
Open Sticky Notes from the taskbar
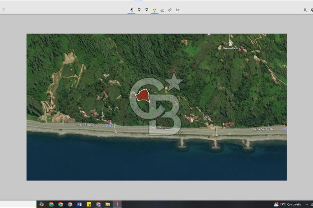tap(89, 204)
